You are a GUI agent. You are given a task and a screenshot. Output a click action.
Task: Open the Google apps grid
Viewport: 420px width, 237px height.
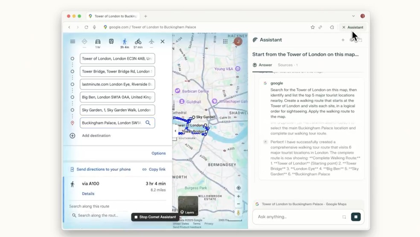tap(225, 41)
